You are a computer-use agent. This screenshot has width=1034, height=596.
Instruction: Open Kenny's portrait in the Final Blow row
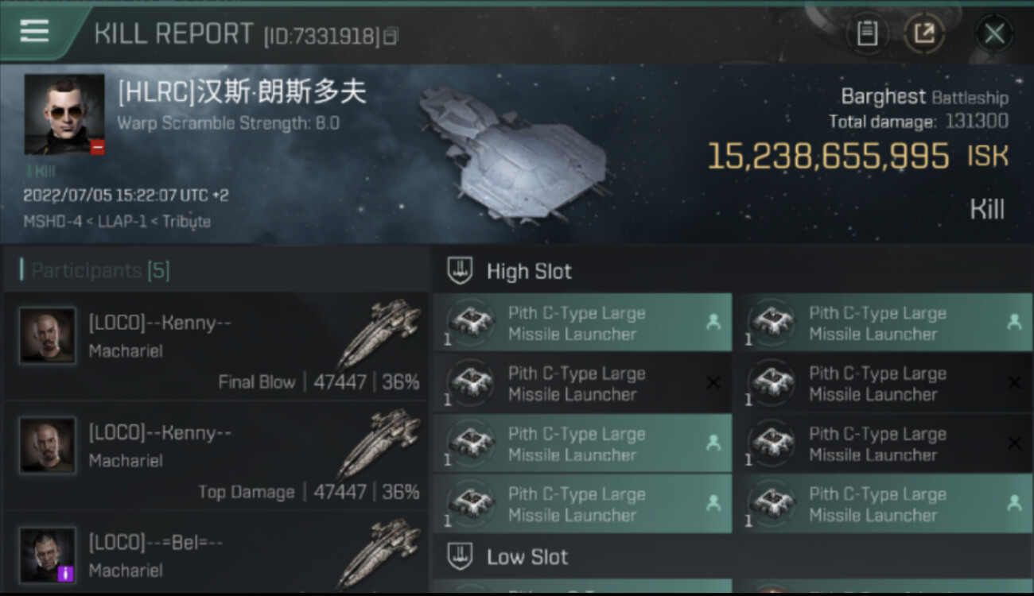tap(48, 335)
